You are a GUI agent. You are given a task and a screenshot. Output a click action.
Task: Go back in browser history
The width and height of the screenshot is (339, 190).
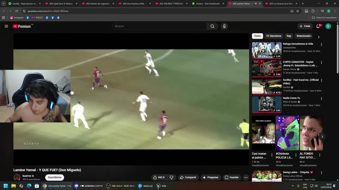coord(4,11)
